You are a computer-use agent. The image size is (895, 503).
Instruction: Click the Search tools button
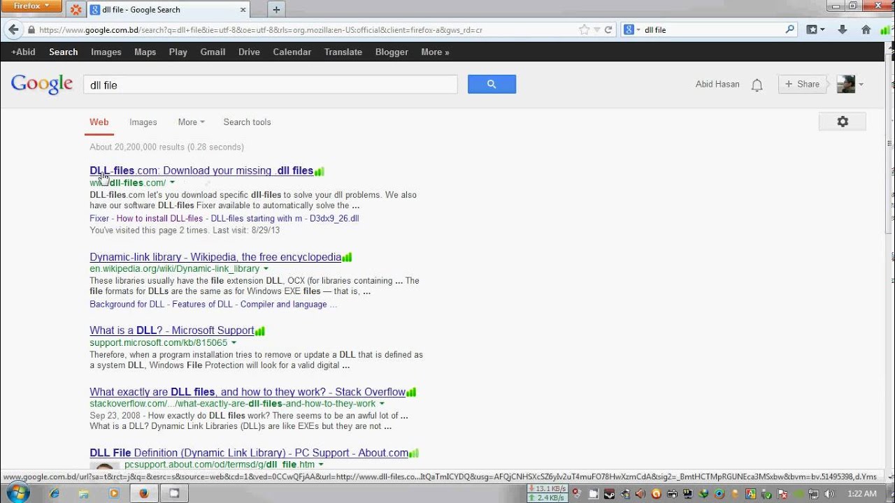247,122
